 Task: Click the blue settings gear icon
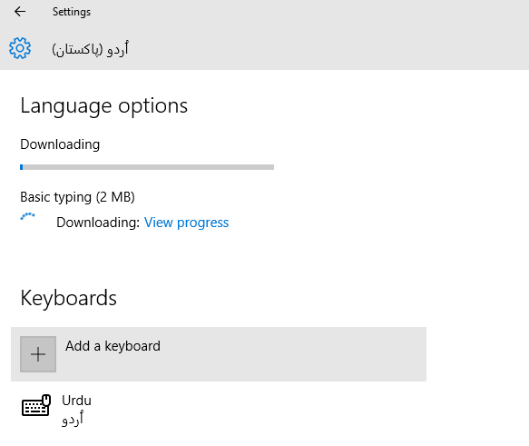click(x=20, y=48)
